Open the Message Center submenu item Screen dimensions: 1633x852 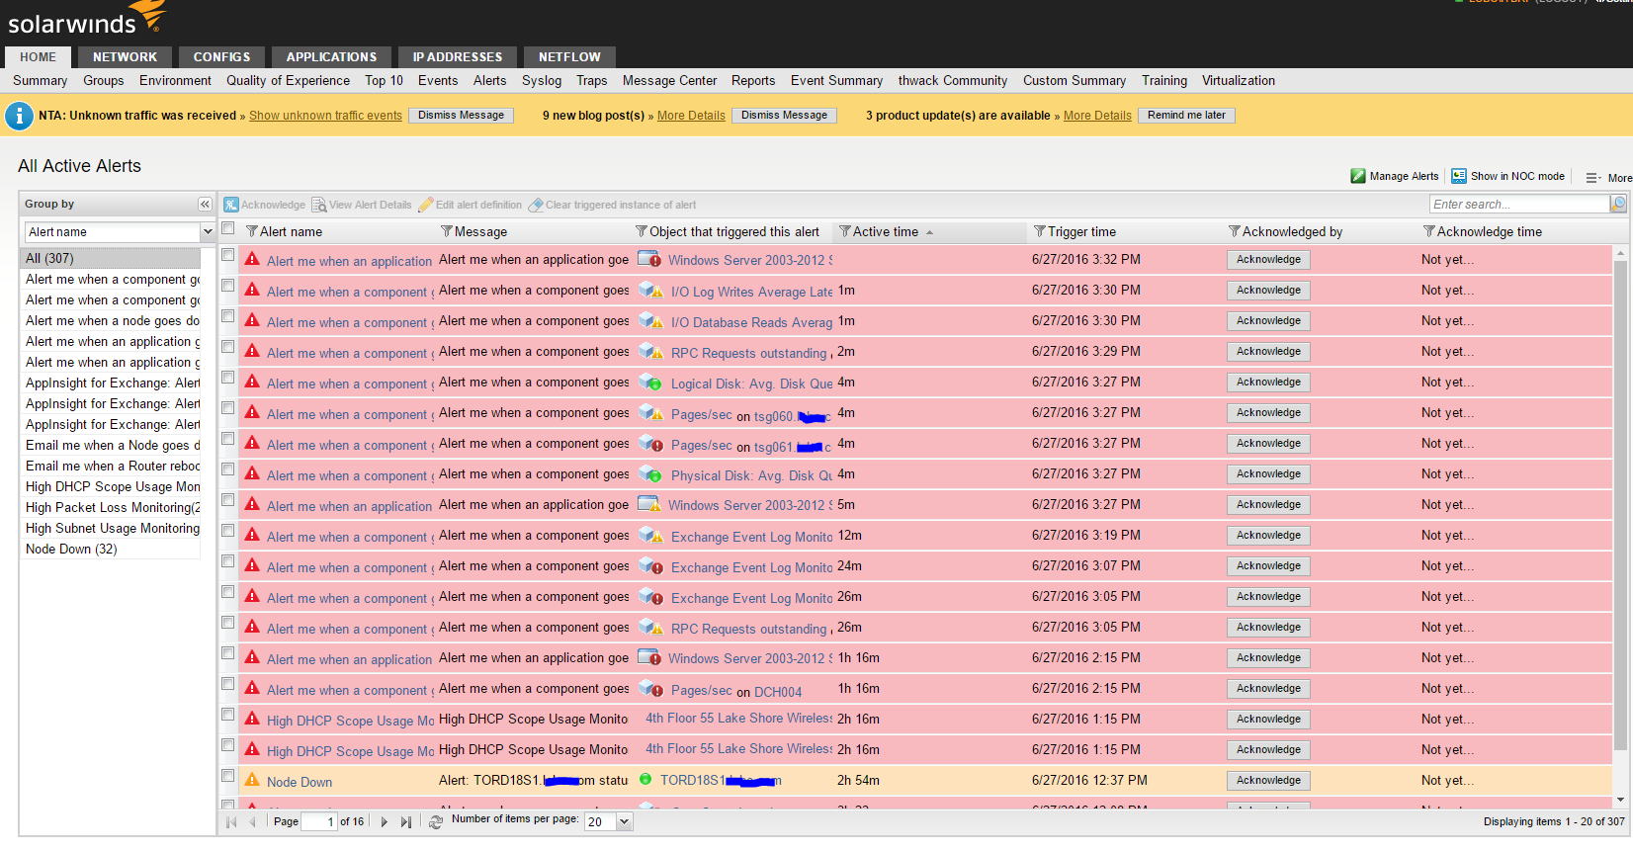click(669, 80)
